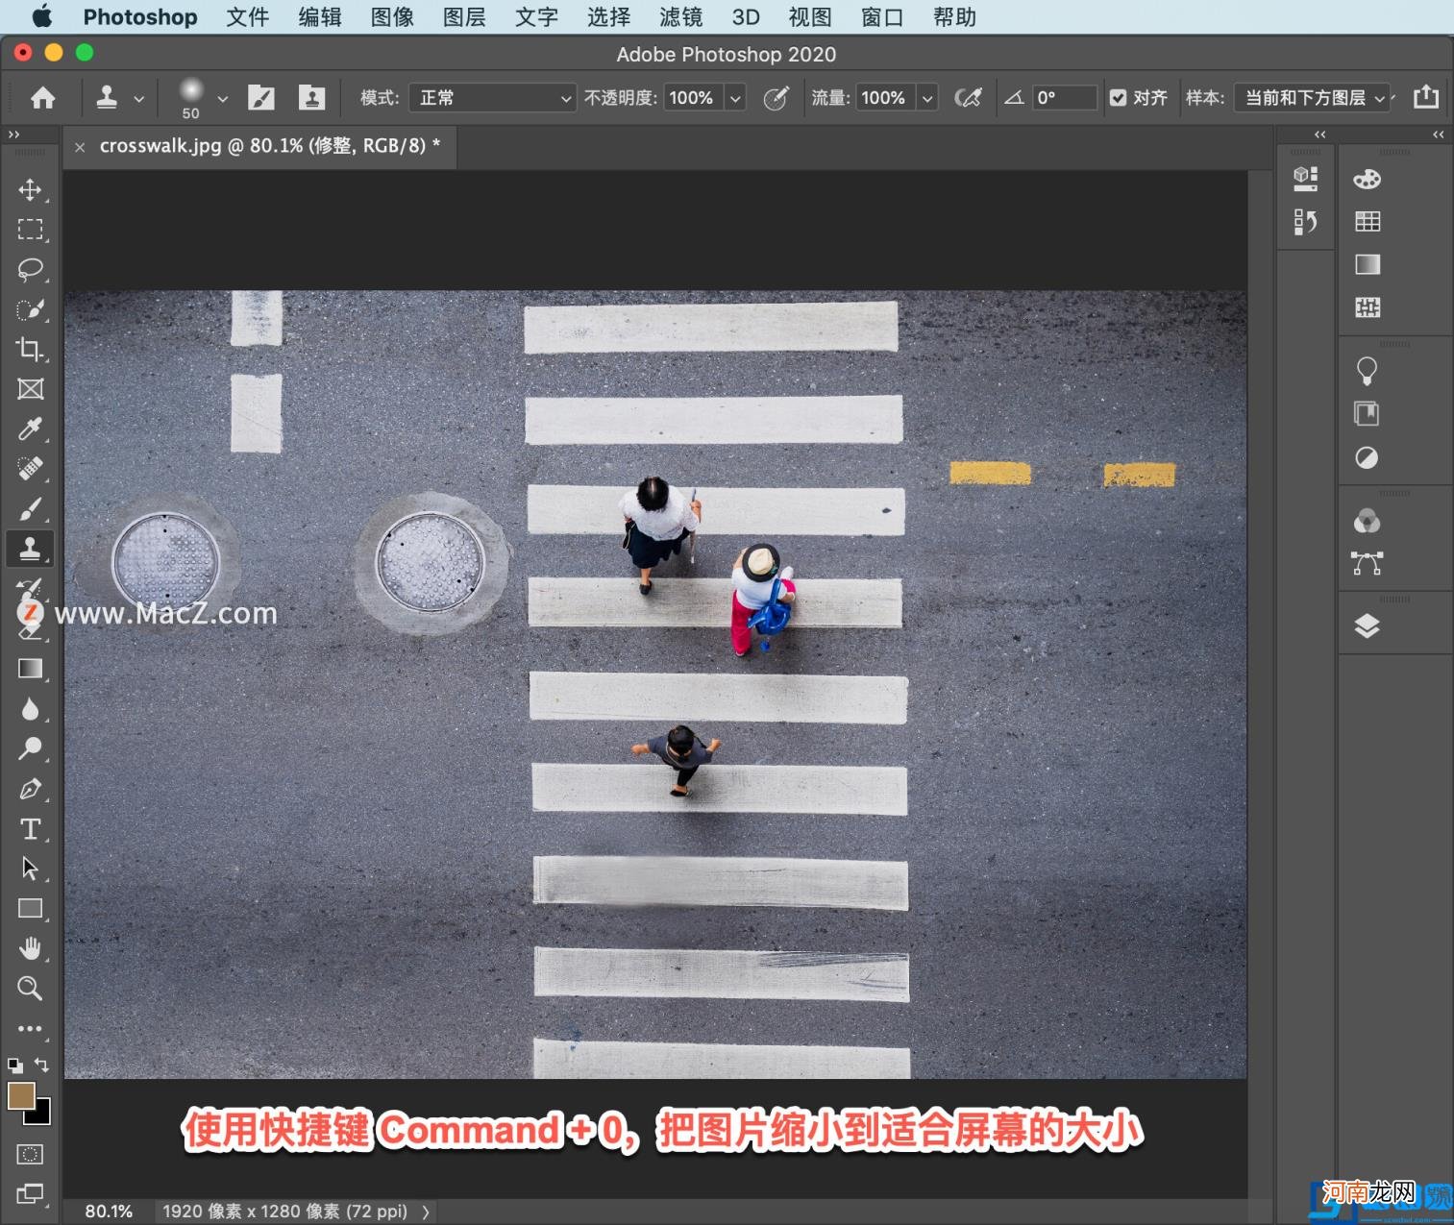Select the Blur tool

point(30,709)
